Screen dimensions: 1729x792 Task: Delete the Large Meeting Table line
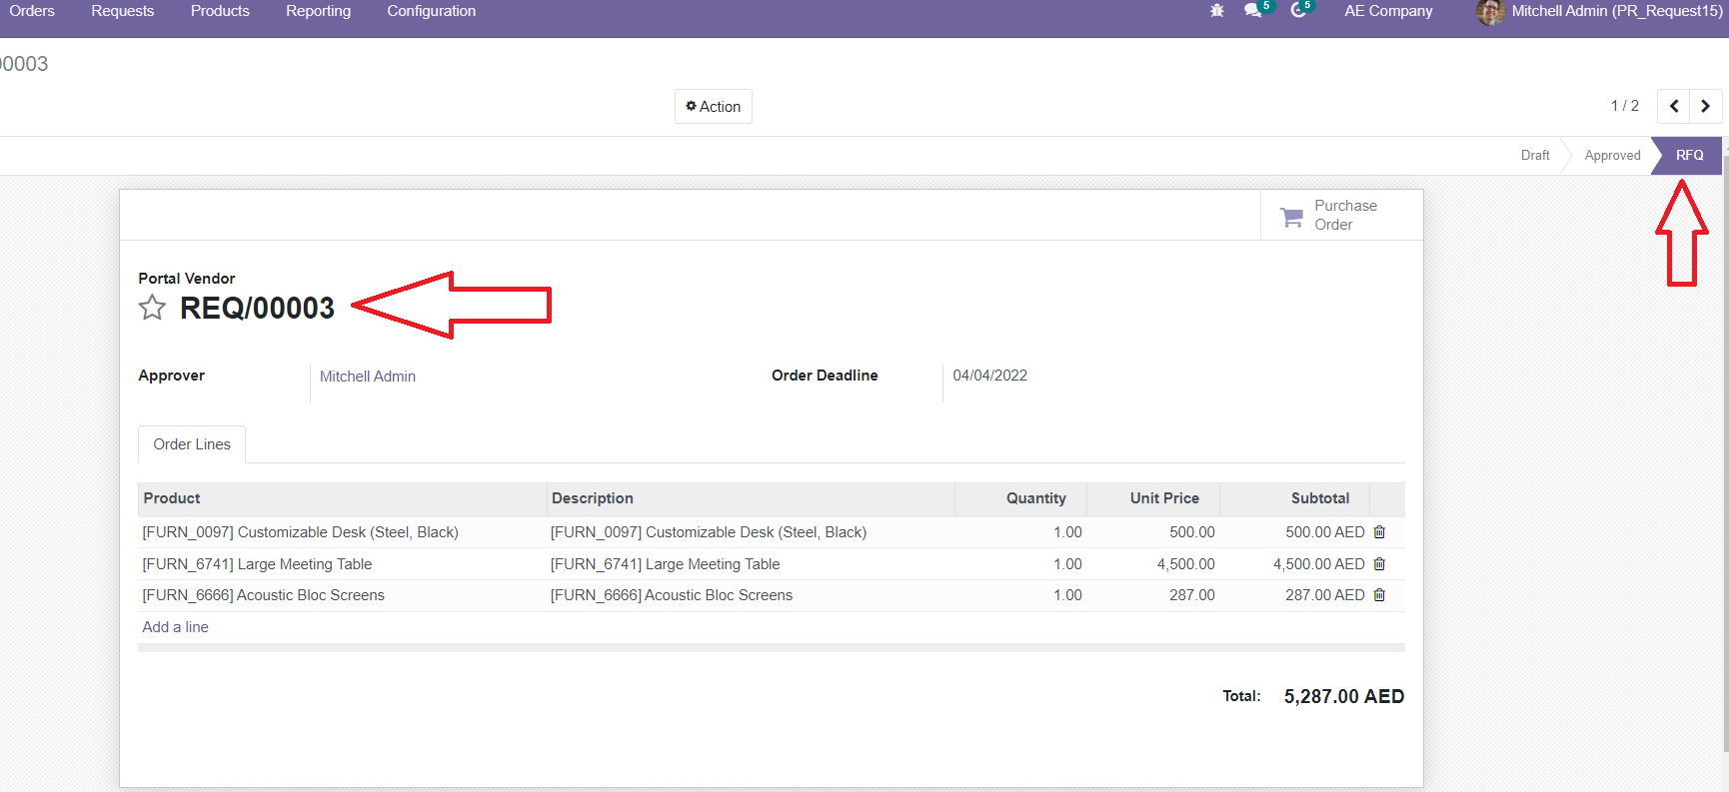[x=1379, y=564]
